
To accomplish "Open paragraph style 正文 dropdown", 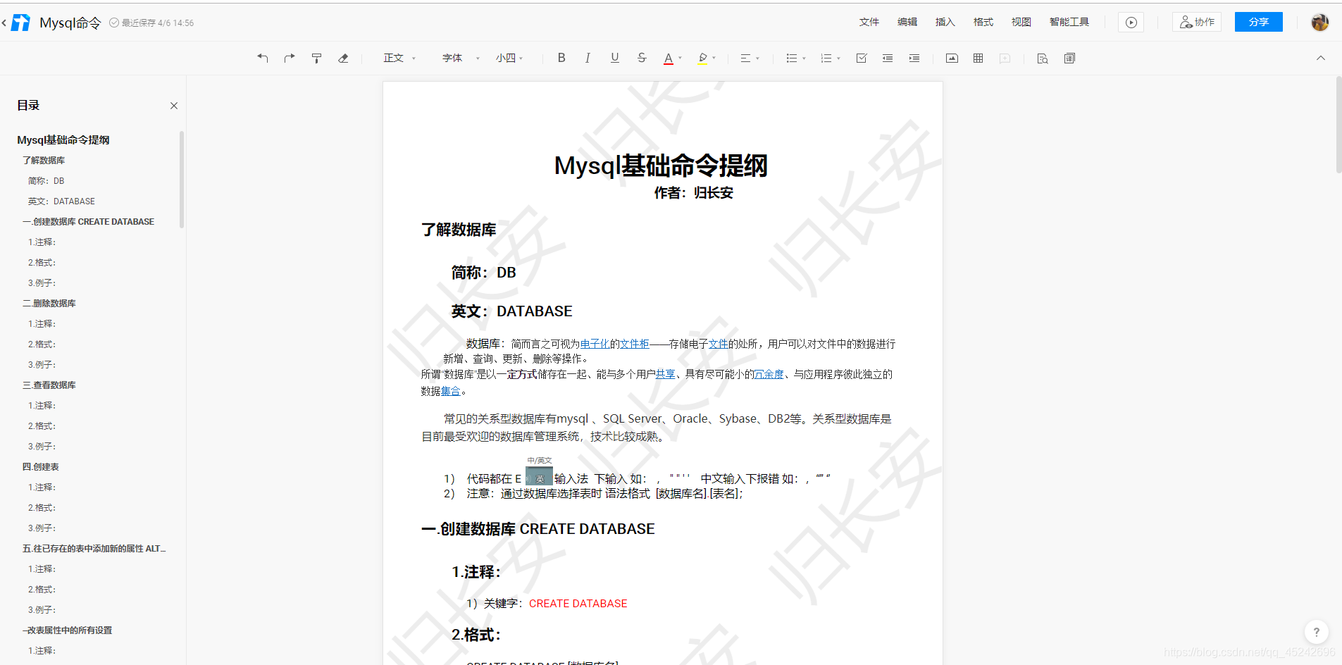I will point(399,58).
